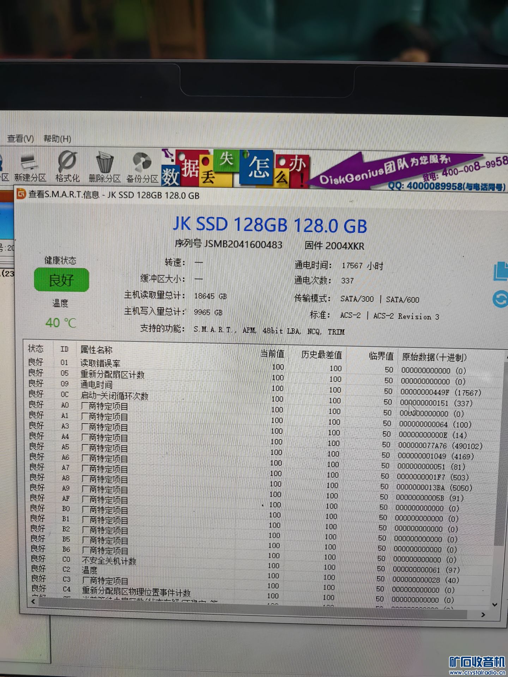Screen dimensions: 508x677
Task: Click the horizontal scrollbar left arrow
Action: 34,602
